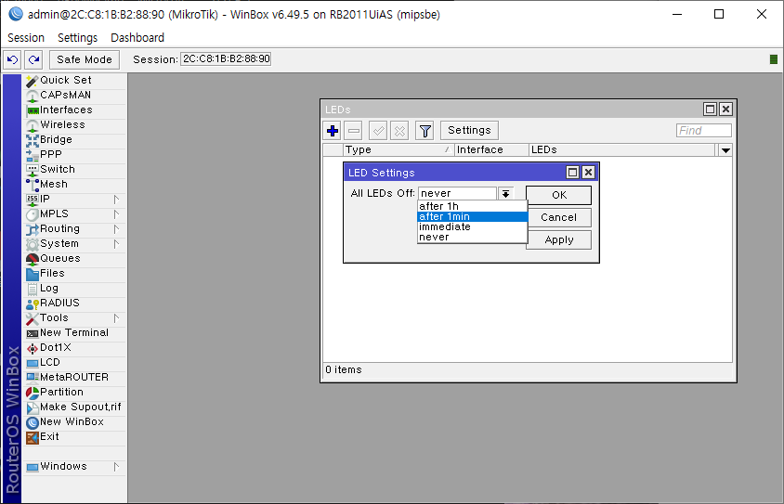Sort by the LEDs column header
Viewport: 784px width, 504px height.
click(622, 149)
